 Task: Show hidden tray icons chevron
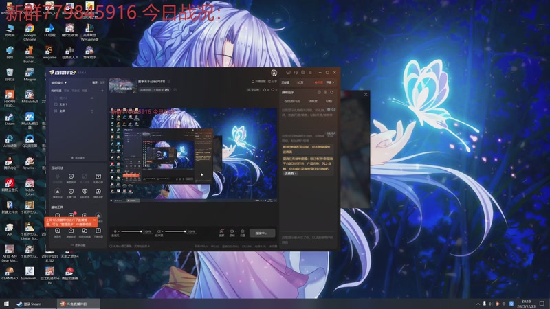point(478,304)
